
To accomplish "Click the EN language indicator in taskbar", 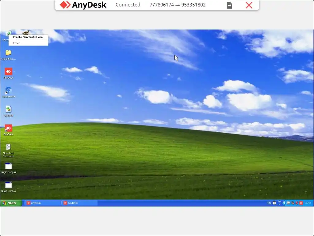I will [269, 203].
